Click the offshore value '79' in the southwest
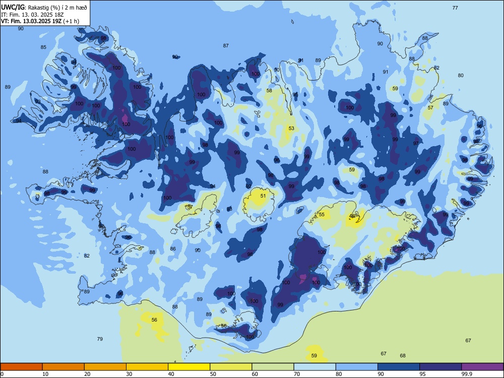 [x=100, y=339]
